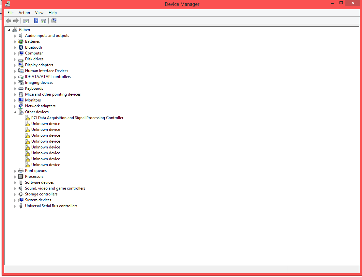Viewport: 362px width, 277px height.
Task: Select the 'Batteries' label
Action: coord(32,41)
